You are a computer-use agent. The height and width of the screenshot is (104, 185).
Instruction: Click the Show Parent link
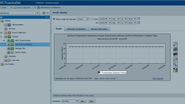[x=158, y=78]
